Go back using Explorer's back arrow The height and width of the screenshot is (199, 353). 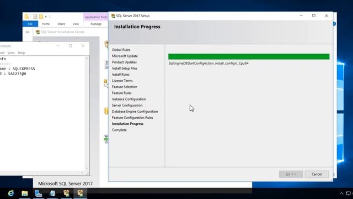[28, 32]
